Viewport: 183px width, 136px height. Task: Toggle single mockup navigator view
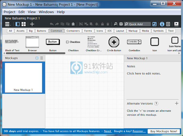tap(17, 24)
